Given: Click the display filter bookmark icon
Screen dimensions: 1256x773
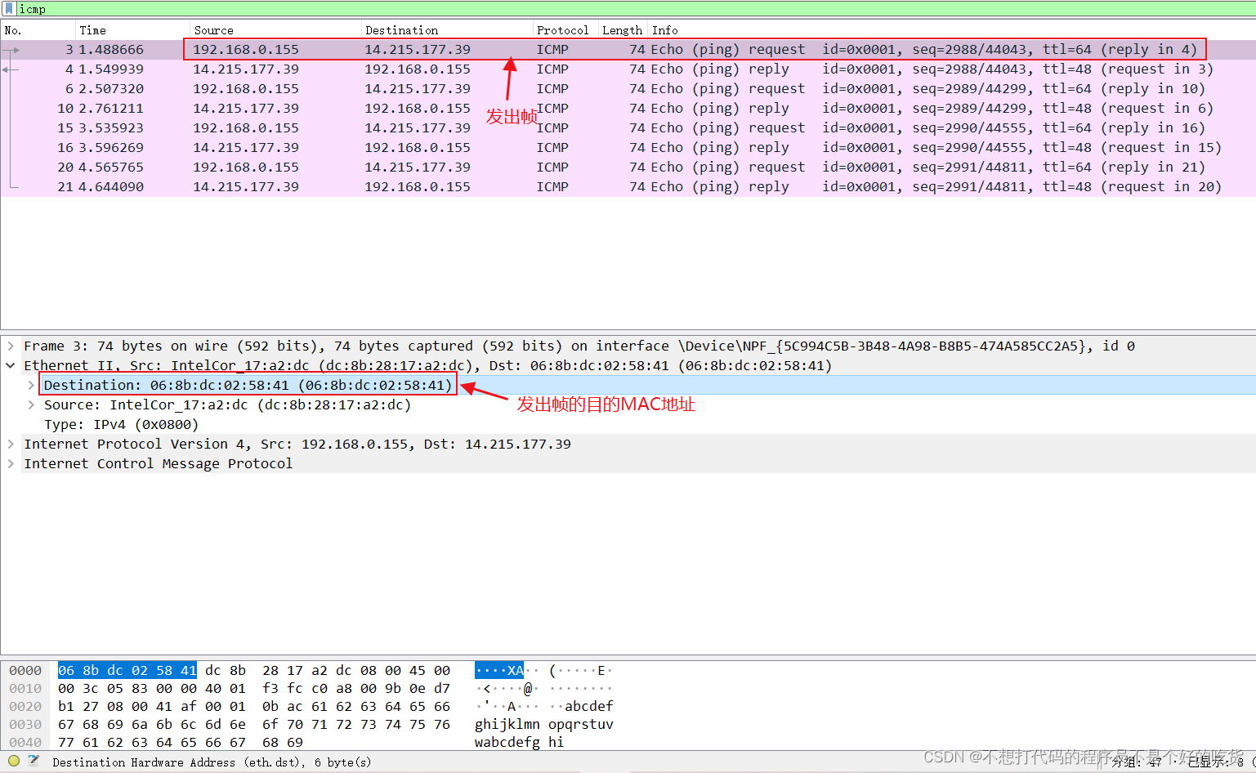Looking at the screenshot, I should pyautogui.click(x=9, y=9).
